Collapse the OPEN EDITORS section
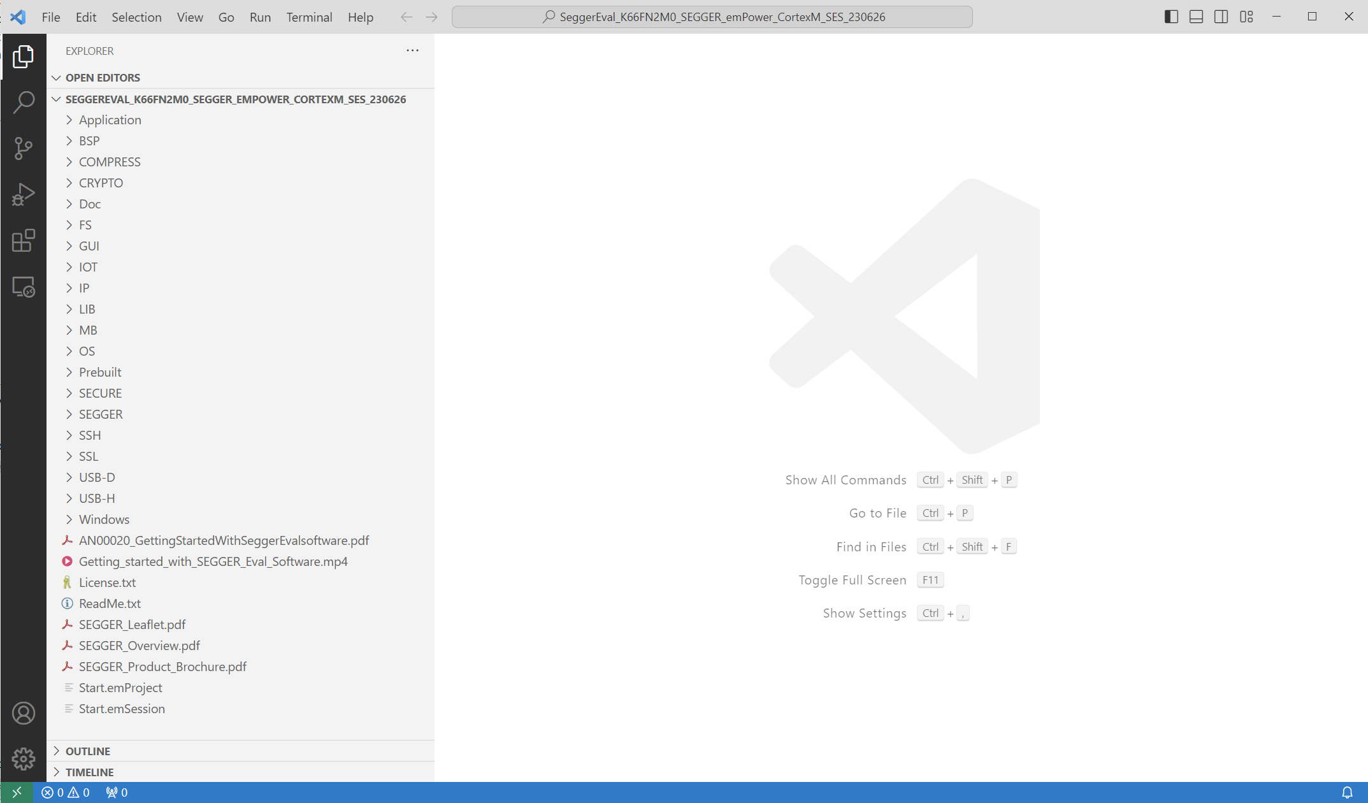 103,78
